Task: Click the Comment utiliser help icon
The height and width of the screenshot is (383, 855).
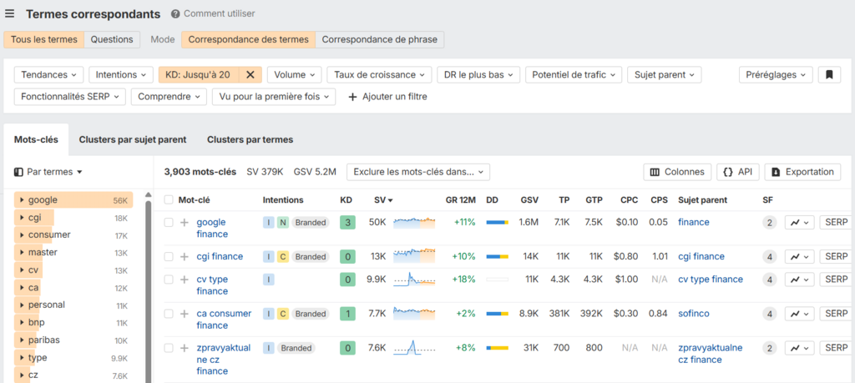Action: pos(175,13)
